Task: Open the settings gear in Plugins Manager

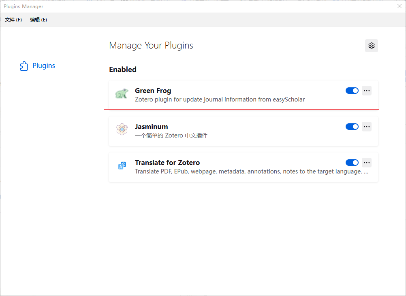Action: coord(371,46)
